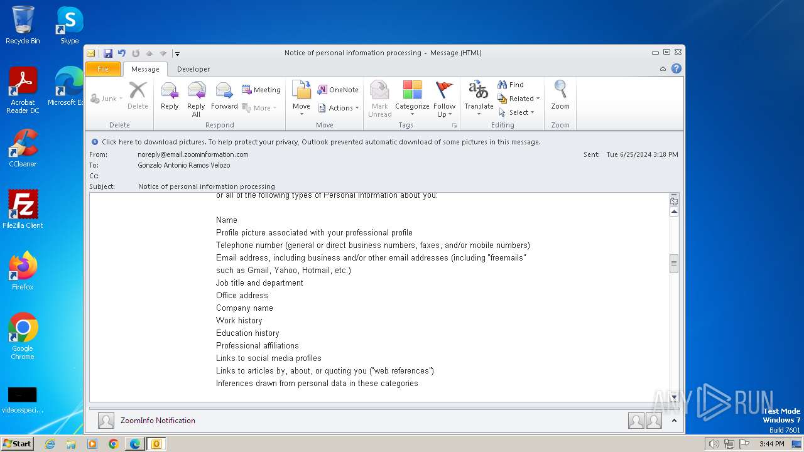The image size is (804, 452).
Task: Switch to the Message tab
Action: click(145, 69)
